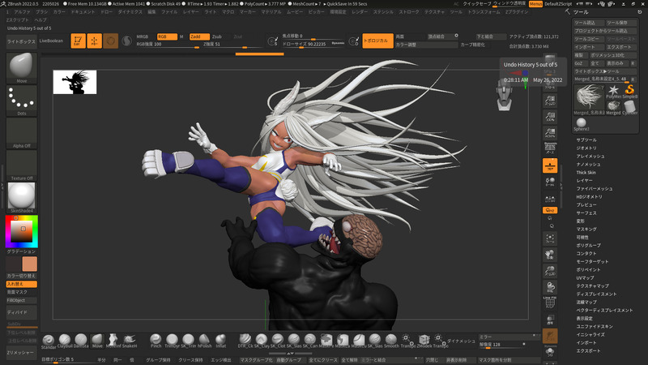Click the ライトボックス button
This screenshot has width=648, height=365.
coord(20,40)
